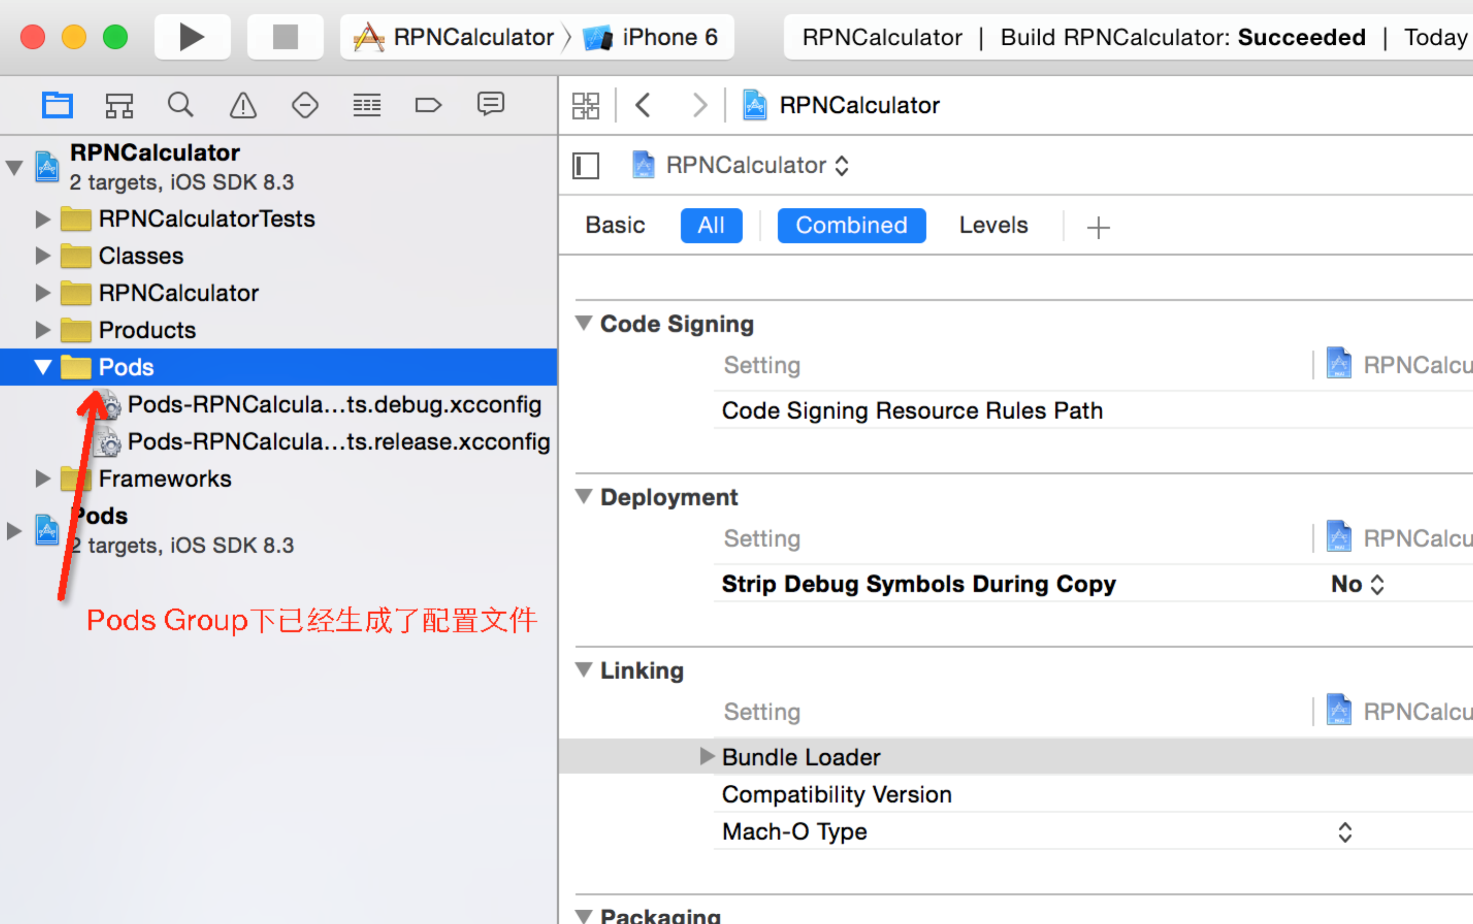Collapse the Deployment section
This screenshot has width=1473, height=924.
(x=584, y=496)
